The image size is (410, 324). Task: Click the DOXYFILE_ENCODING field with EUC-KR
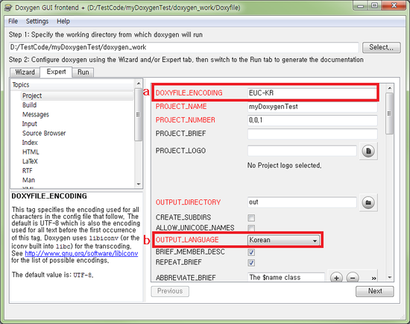pyautogui.click(x=312, y=93)
